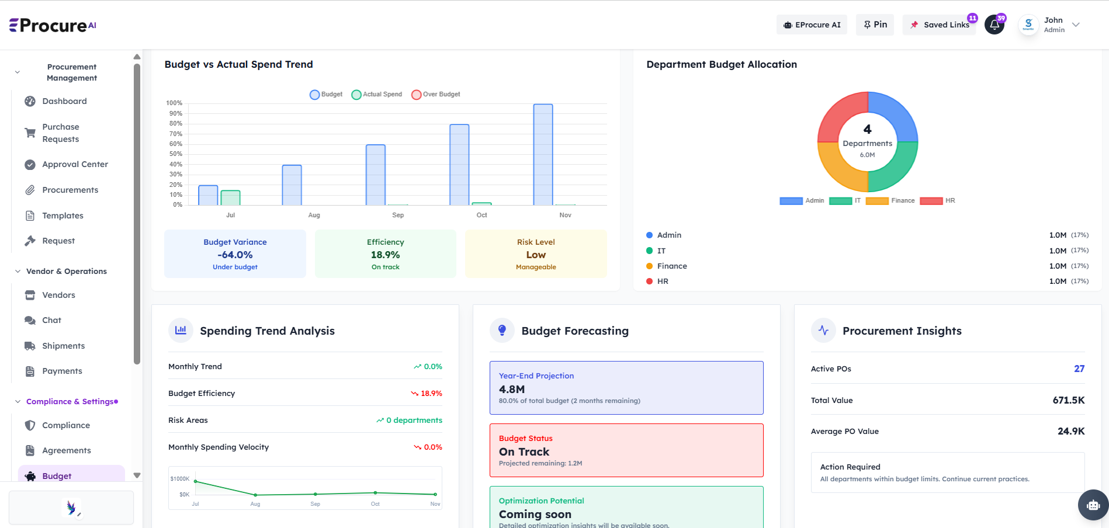Image resolution: width=1109 pixels, height=528 pixels.
Task: Click the Action Required notice box
Action: (x=948, y=473)
